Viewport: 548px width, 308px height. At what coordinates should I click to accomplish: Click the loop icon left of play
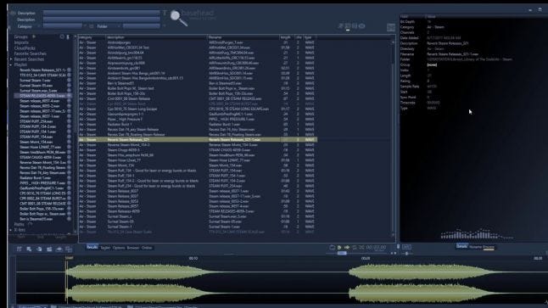coord(332,248)
